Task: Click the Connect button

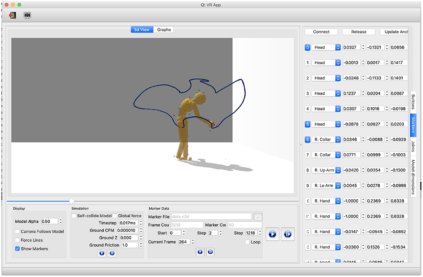Action: pyautogui.click(x=321, y=32)
